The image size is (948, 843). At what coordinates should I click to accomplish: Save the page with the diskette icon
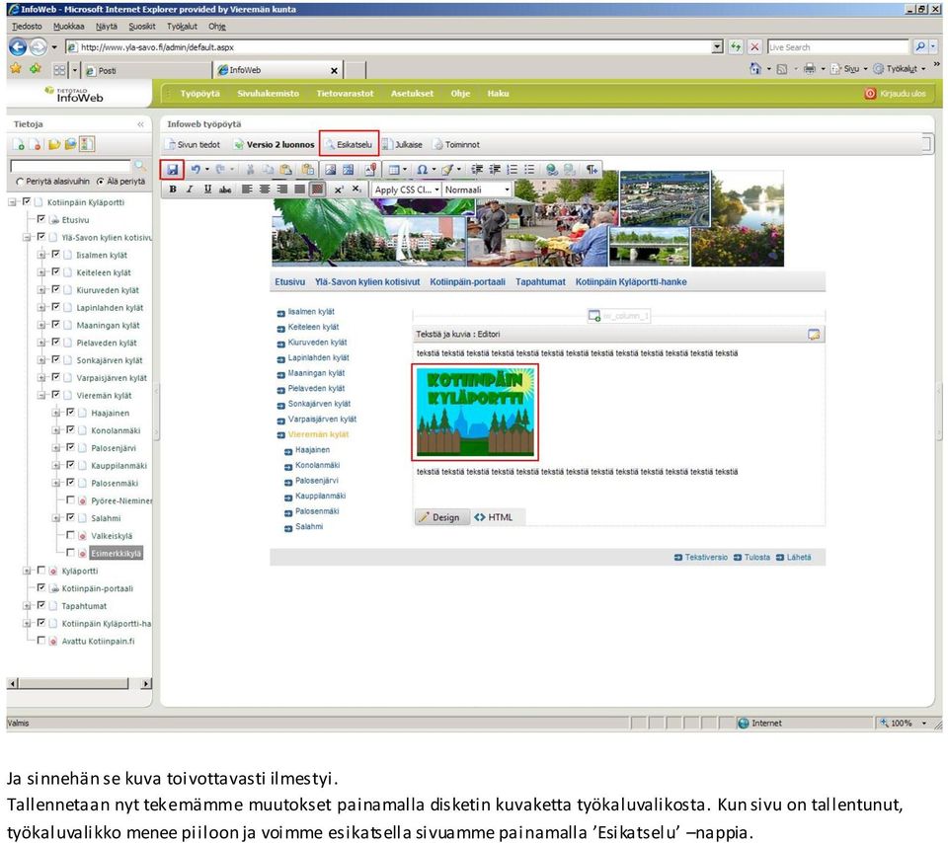[x=172, y=169]
